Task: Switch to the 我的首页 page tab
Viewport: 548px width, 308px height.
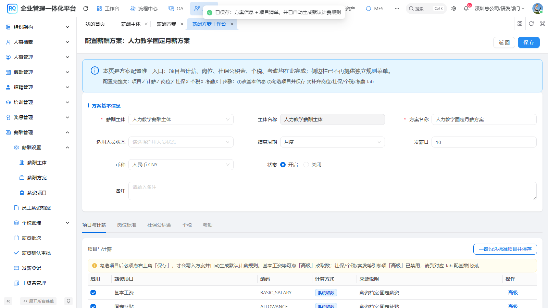Action: point(95,24)
